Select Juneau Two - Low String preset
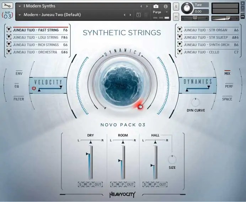This screenshot has width=246, height=202. (x=40, y=37)
